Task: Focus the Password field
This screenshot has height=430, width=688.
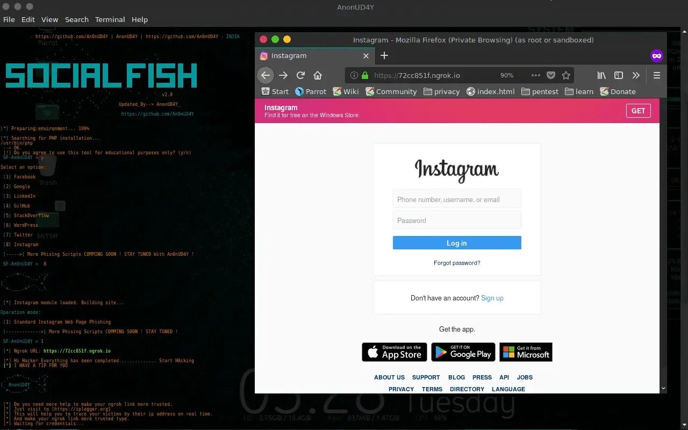Action: (457, 220)
